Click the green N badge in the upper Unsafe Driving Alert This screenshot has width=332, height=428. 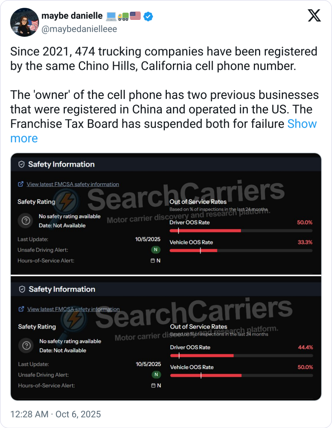[155, 250]
